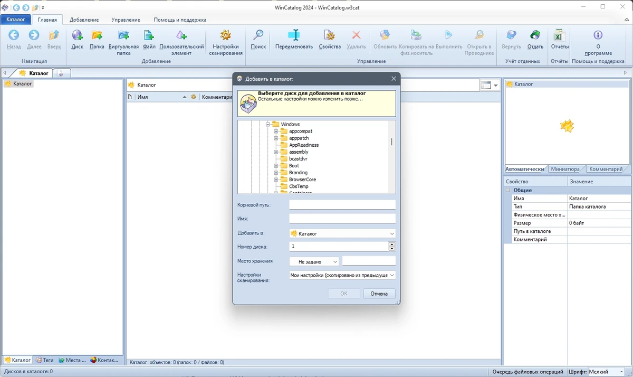This screenshot has height=377, width=633.
Task: Open the blue Каталог application menu tab
Action: click(x=16, y=20)
